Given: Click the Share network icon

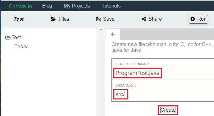Looking at the screenshot, I should tap(144, 19).
